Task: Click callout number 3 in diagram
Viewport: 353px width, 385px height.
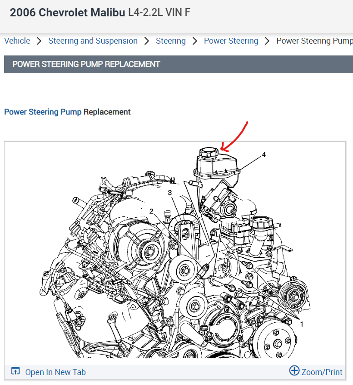Action: pyautogui.click(x=169, y=193)
